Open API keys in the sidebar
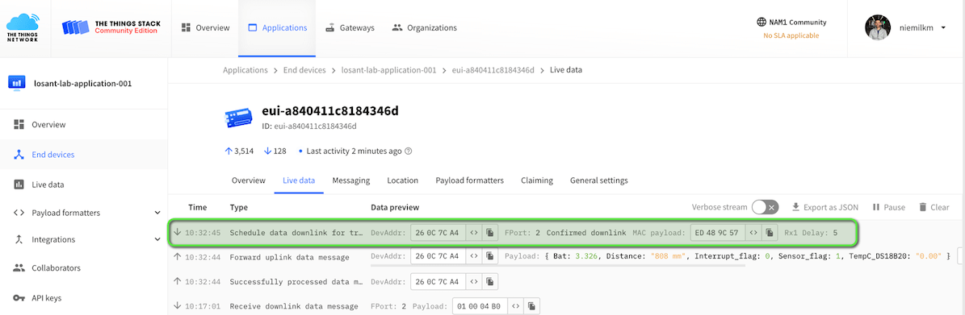Screen dimensions: 965x315 pos(84,298)
